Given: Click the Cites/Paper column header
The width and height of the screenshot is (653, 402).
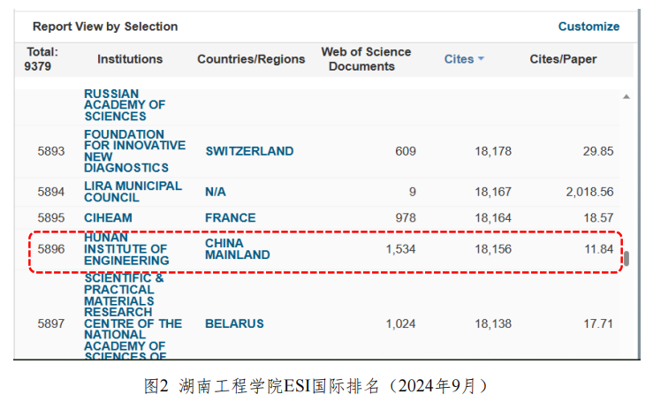Looking at the screenshot, I should coord(563,59).
